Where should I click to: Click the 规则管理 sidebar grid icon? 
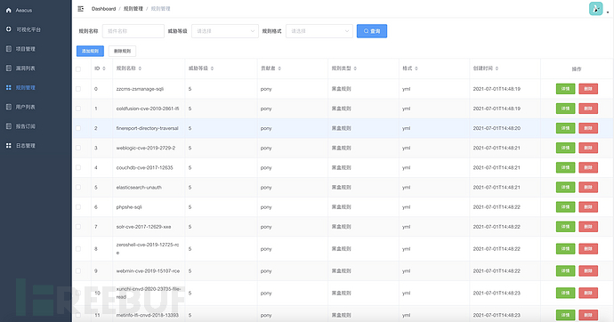point(9,88)
